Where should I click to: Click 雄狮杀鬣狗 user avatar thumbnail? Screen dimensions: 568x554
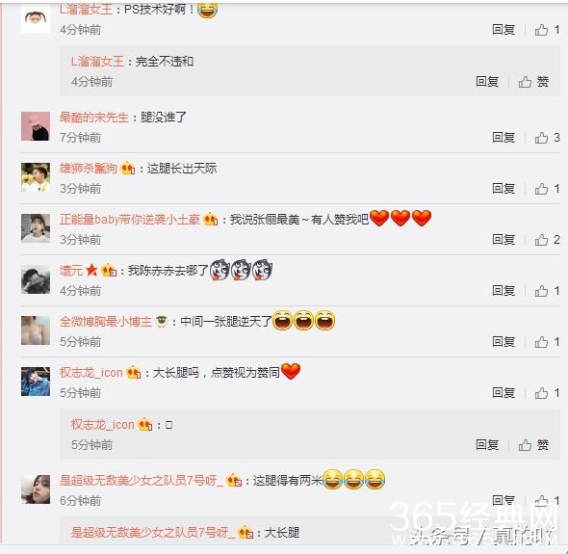click(36, 177)
